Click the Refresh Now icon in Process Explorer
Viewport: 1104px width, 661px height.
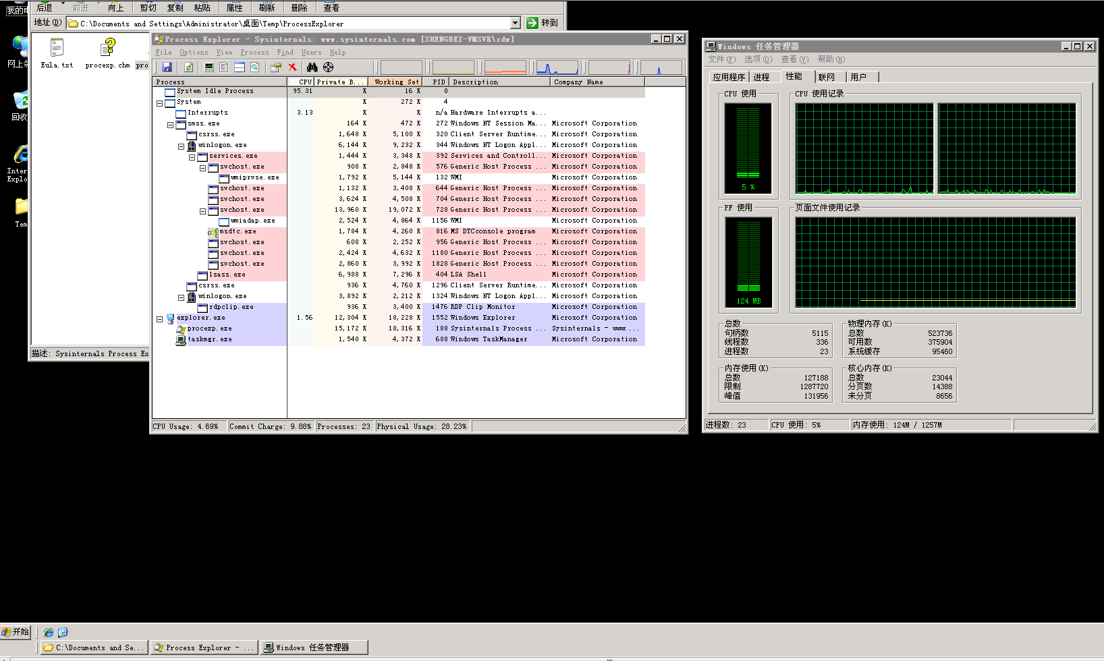click(188, 67)
